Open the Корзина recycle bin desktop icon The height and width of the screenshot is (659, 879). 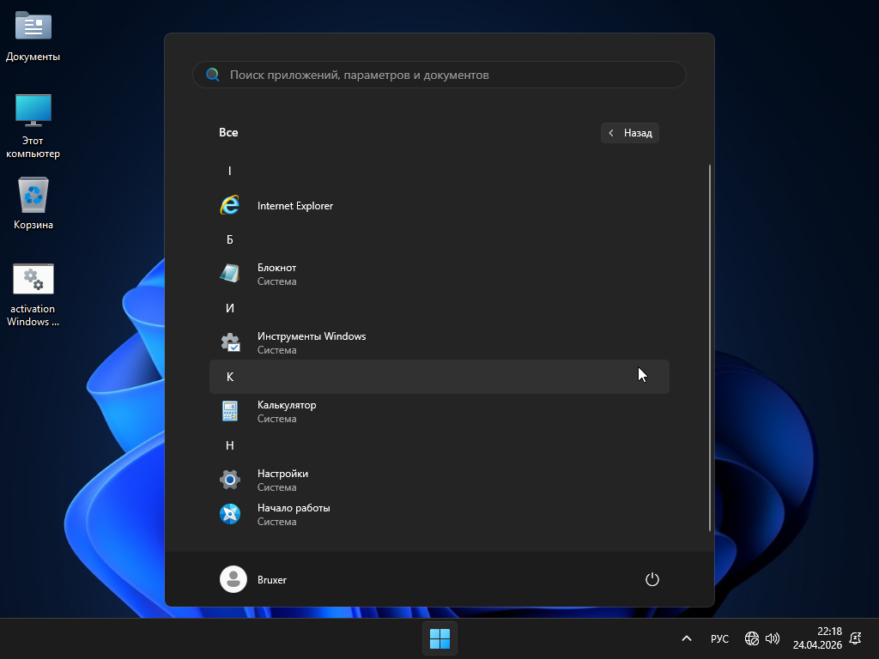click(x=33, y=204)
